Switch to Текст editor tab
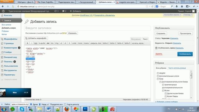Viewport: 199px width, 112px height. pyautogui.click(x=145, y=39)
